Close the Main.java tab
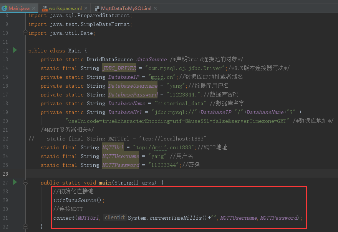338x232 pixels. click(34, 8)
